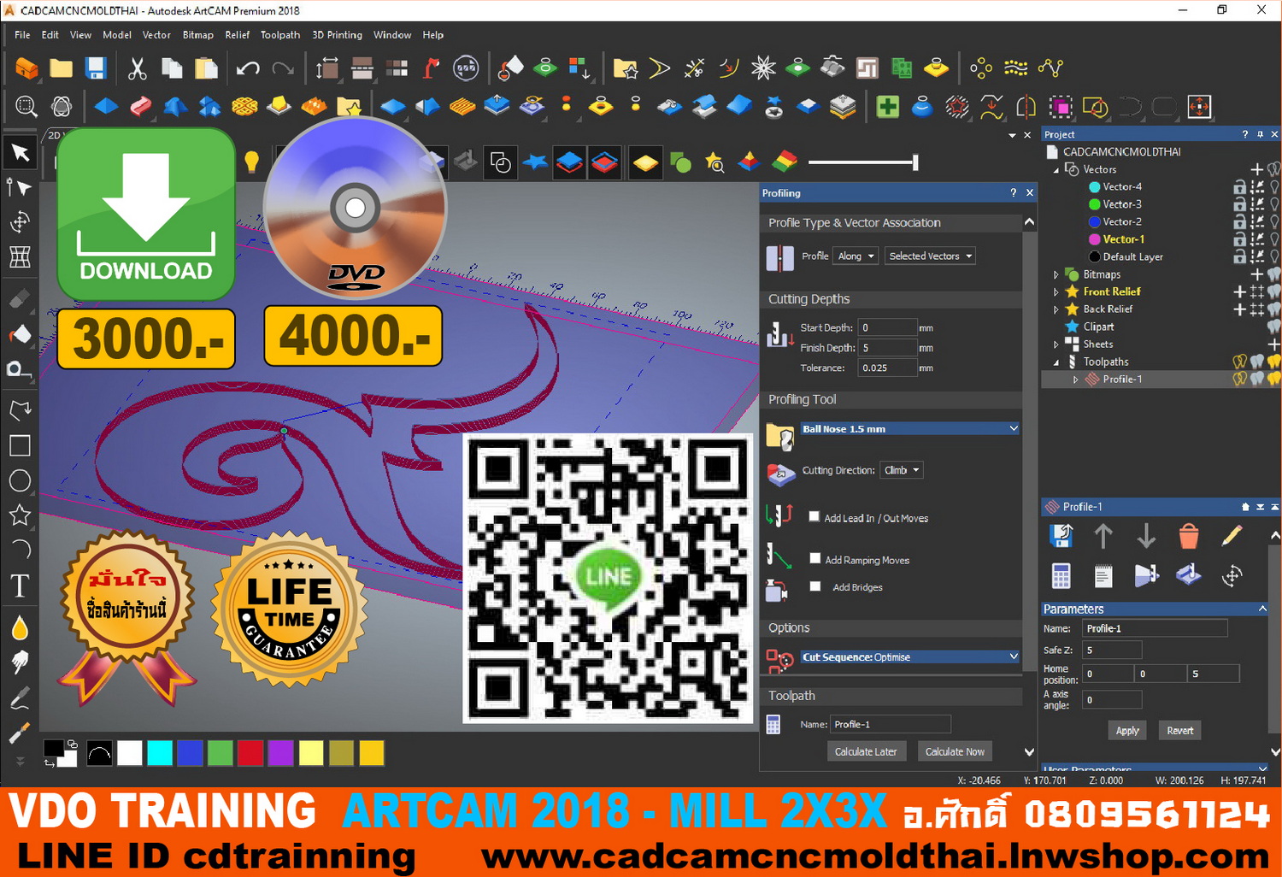Select the Text tool in left toolbar
Viewport: 1282px width, 877px height.
pyautogui.click(x=20, y=586)
